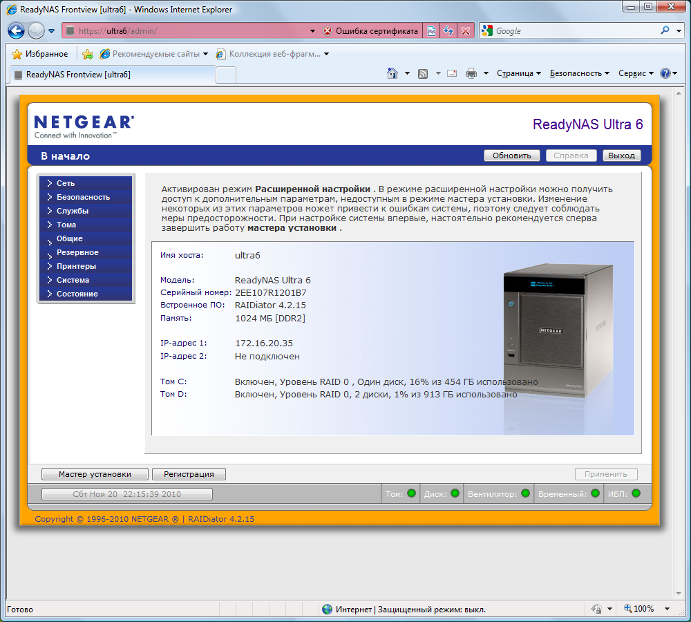The image size is (691, 622).
Task: Click the Применить button
Action: click(x=606, y=474)
